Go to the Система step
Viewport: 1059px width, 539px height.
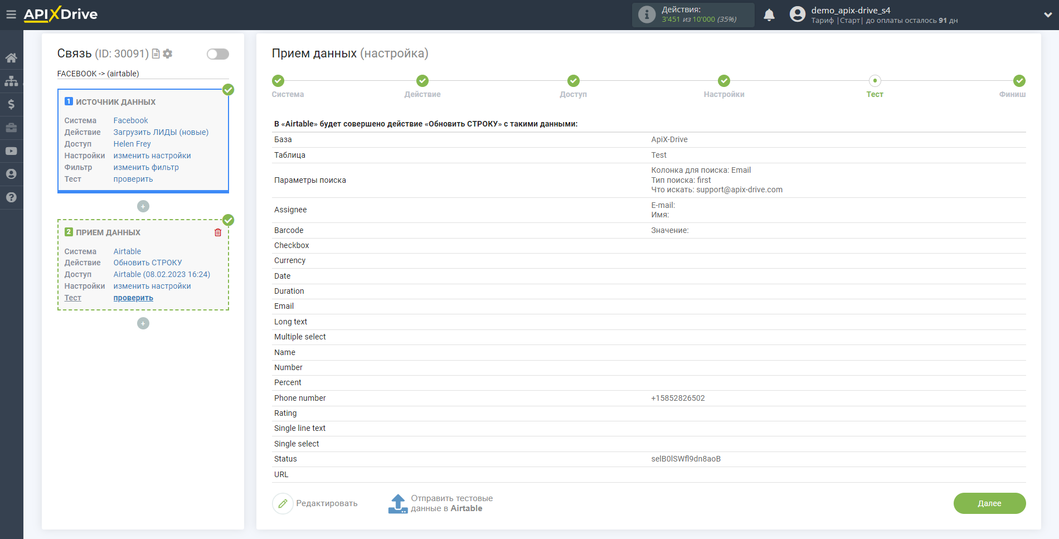[278, 81]
